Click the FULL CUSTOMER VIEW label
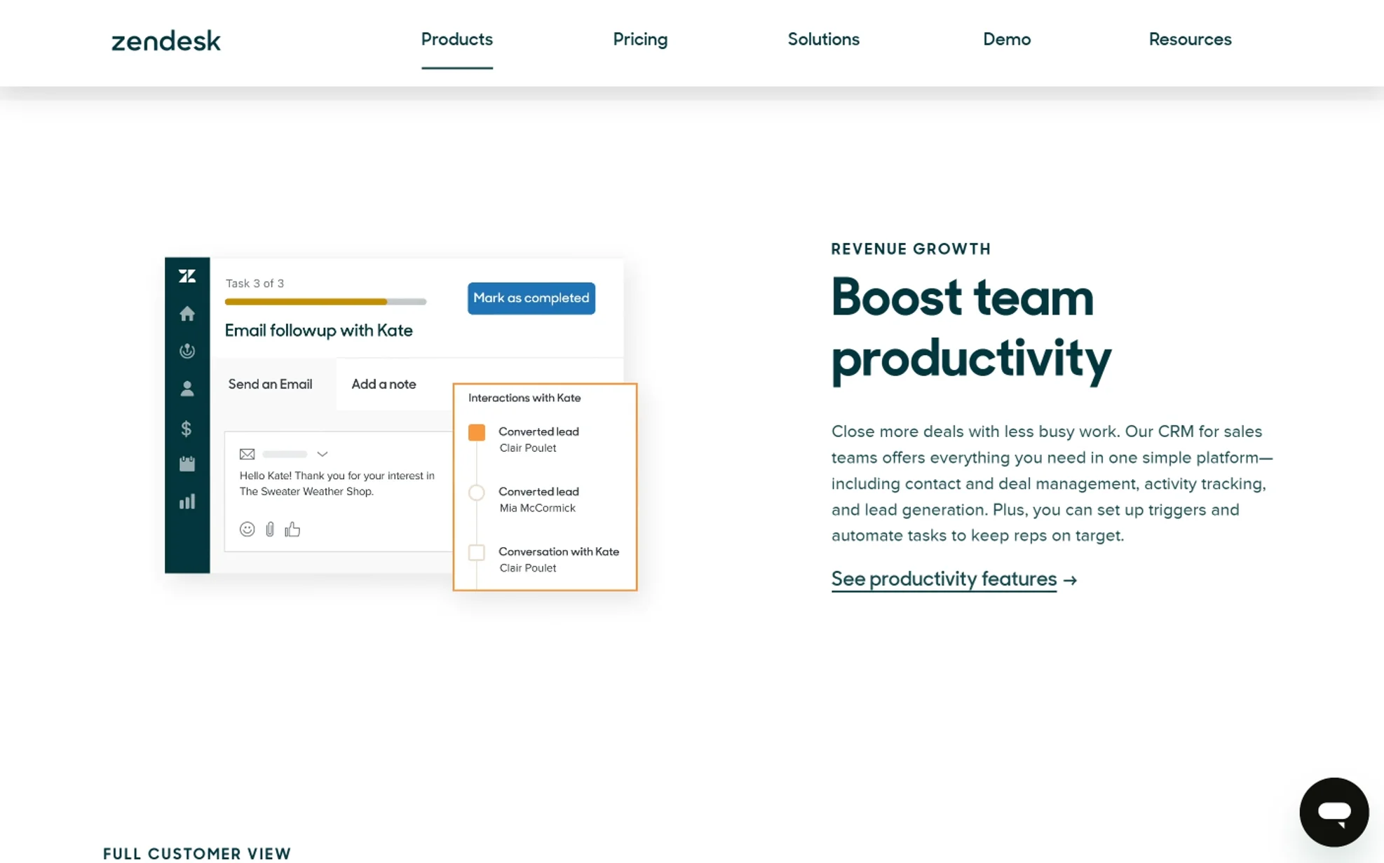 [197, 853]
